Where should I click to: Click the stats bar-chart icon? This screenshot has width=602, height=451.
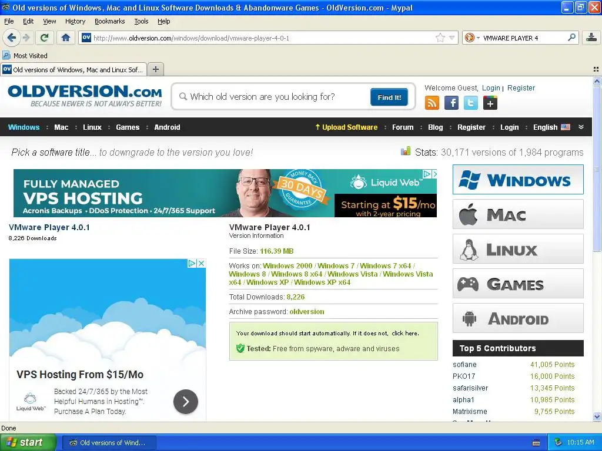(x=406, y=151)
